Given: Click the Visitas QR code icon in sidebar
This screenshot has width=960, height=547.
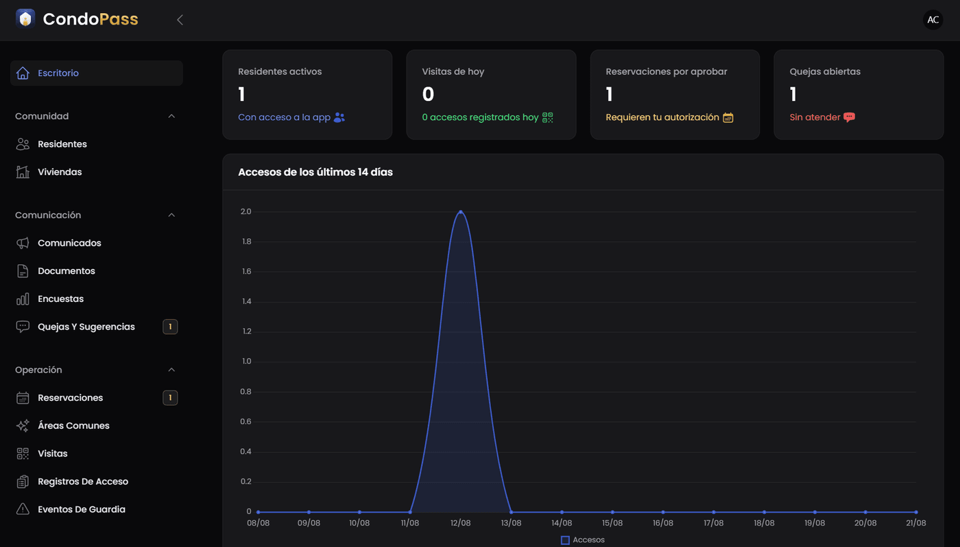Looking at the screenshot, I should tap(23, 454).
